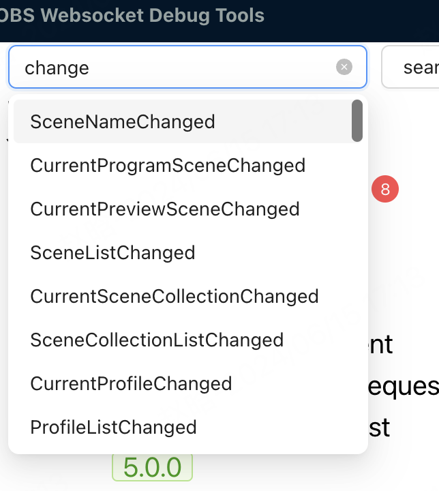Select SceneNameChanged from the suggestions
This screenshot has width=439, height=491.
click(x=123, y=121)
